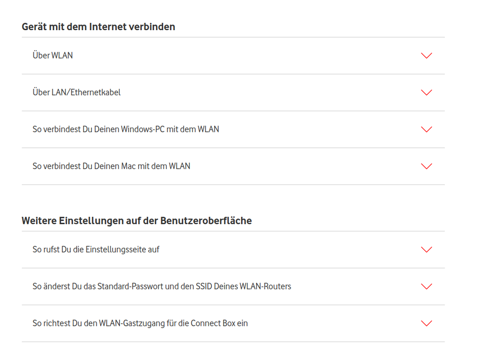Expand 'So richtest Du den WLAN-Gastzugang' entry
Screen dimensions: 479x354
tap(140, 323)
